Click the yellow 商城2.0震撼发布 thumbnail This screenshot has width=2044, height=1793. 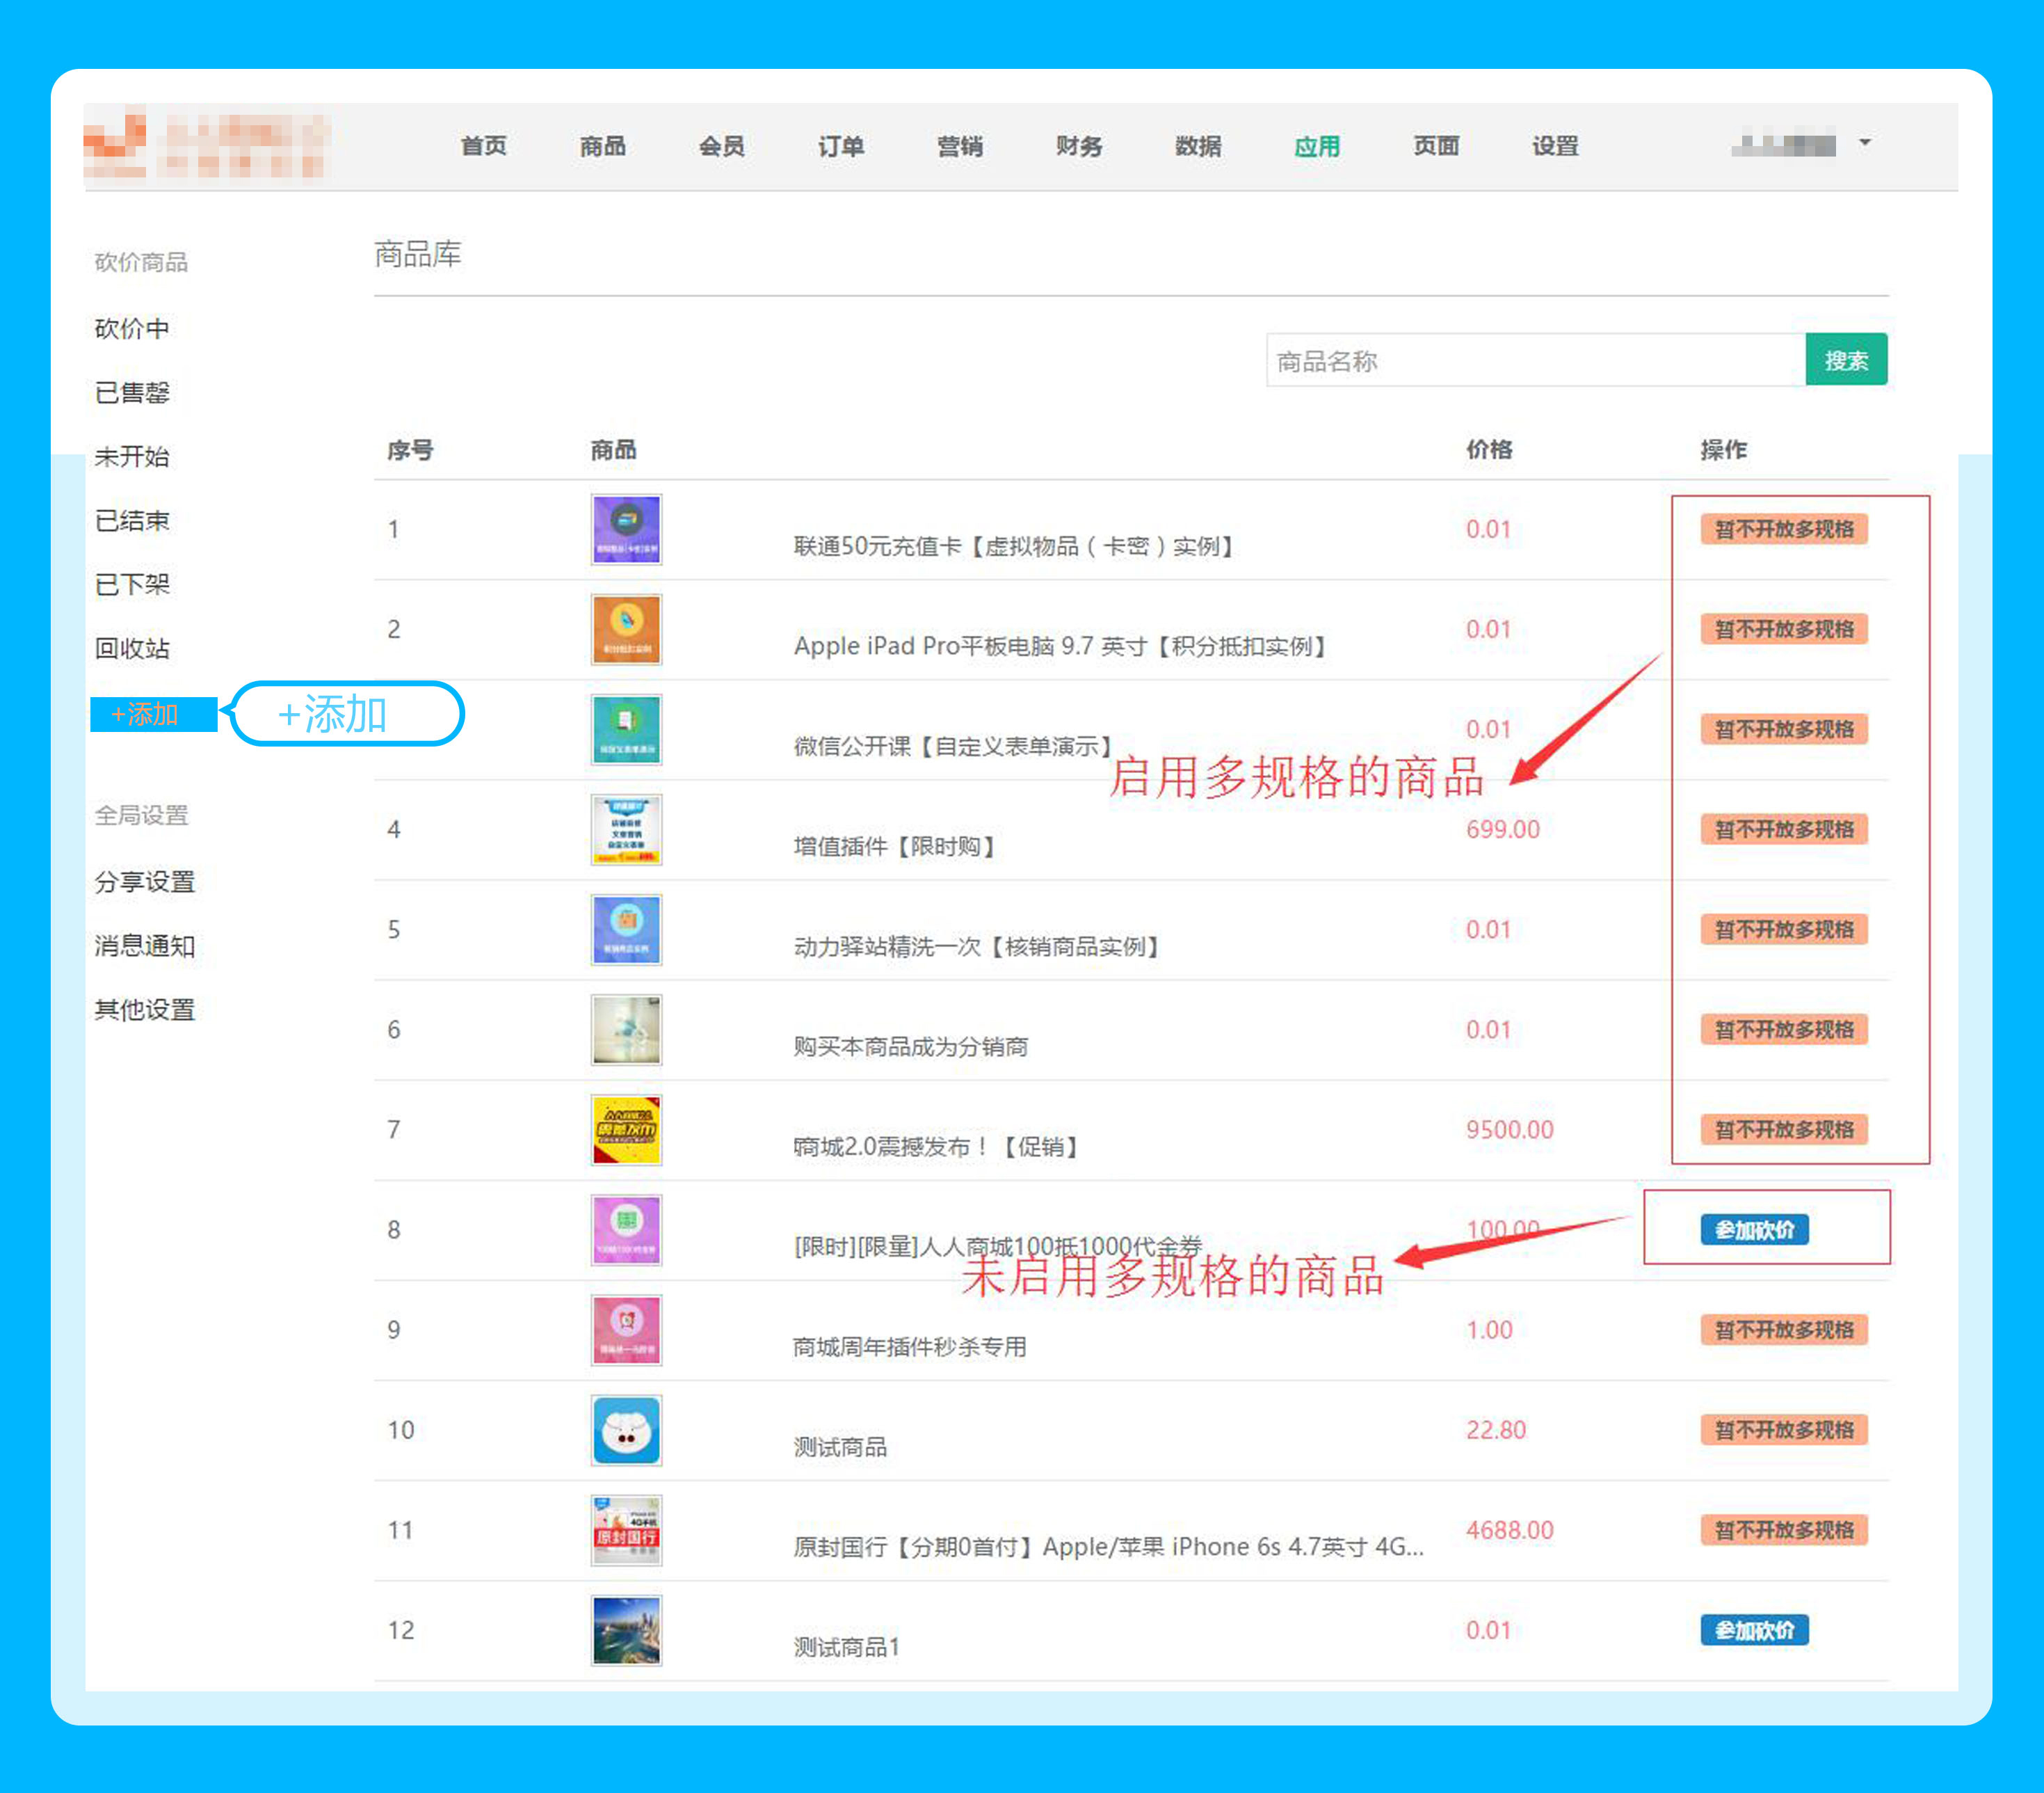click(x=626, y=1130)
